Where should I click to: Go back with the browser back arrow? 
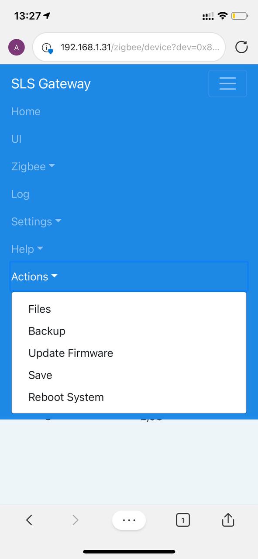click(x=29, y=520)
